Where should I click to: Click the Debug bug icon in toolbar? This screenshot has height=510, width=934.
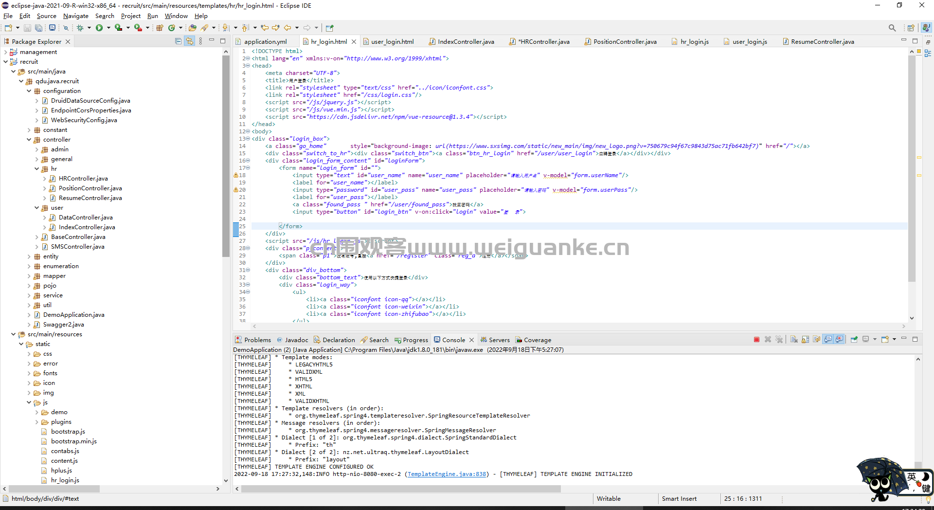click(80, 28)
